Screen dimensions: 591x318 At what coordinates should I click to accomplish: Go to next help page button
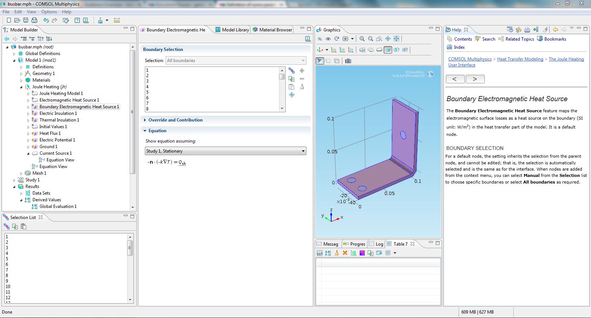(x=475, y=79)
